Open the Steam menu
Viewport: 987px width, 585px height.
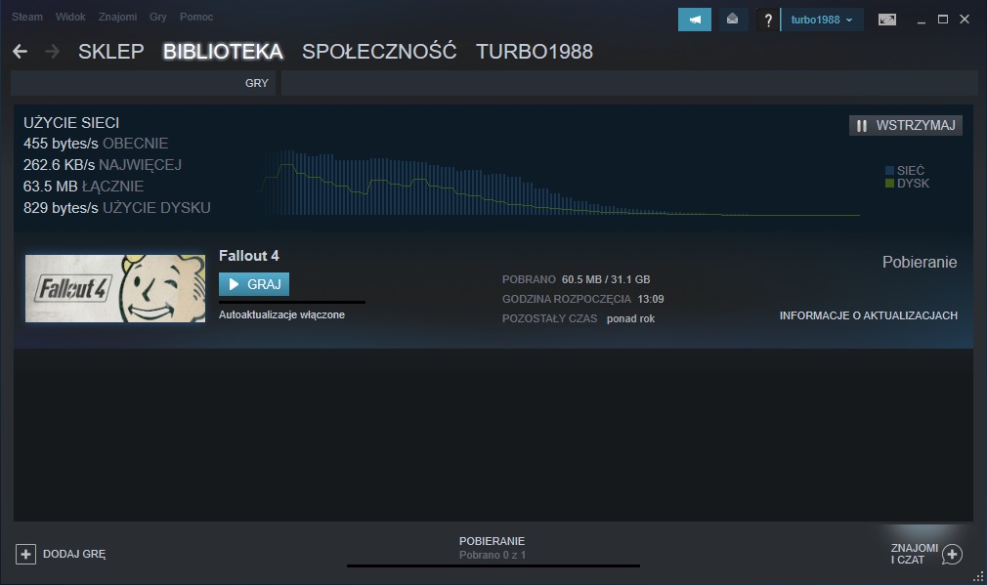pyautogui.click(x=27, y=18)
